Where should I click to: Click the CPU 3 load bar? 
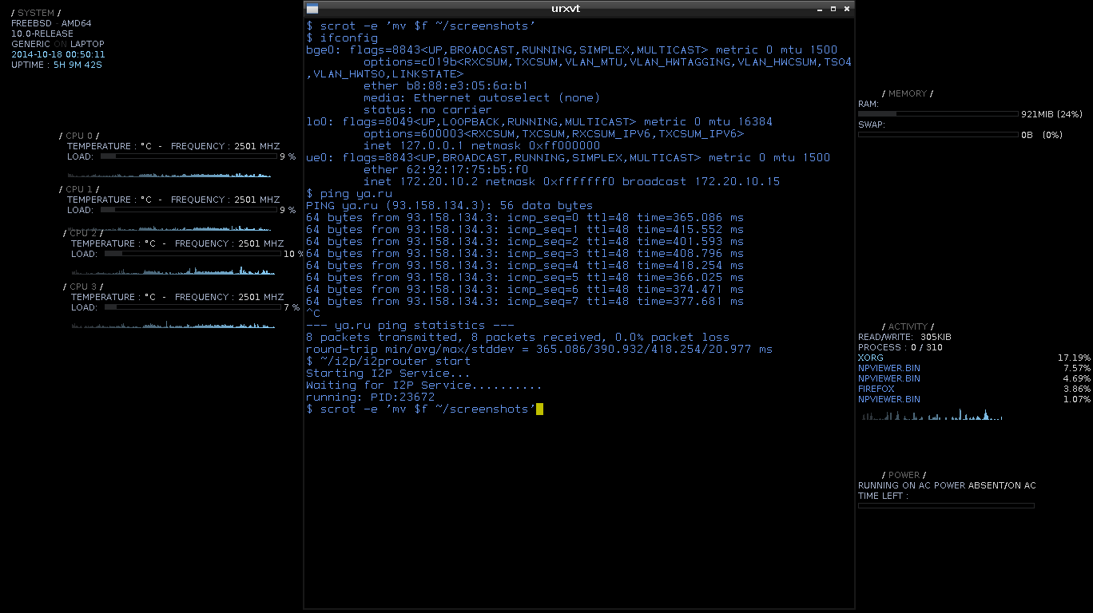coord(192,307)
